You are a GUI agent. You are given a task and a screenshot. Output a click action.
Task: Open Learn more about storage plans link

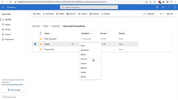[x=13, y=84]
